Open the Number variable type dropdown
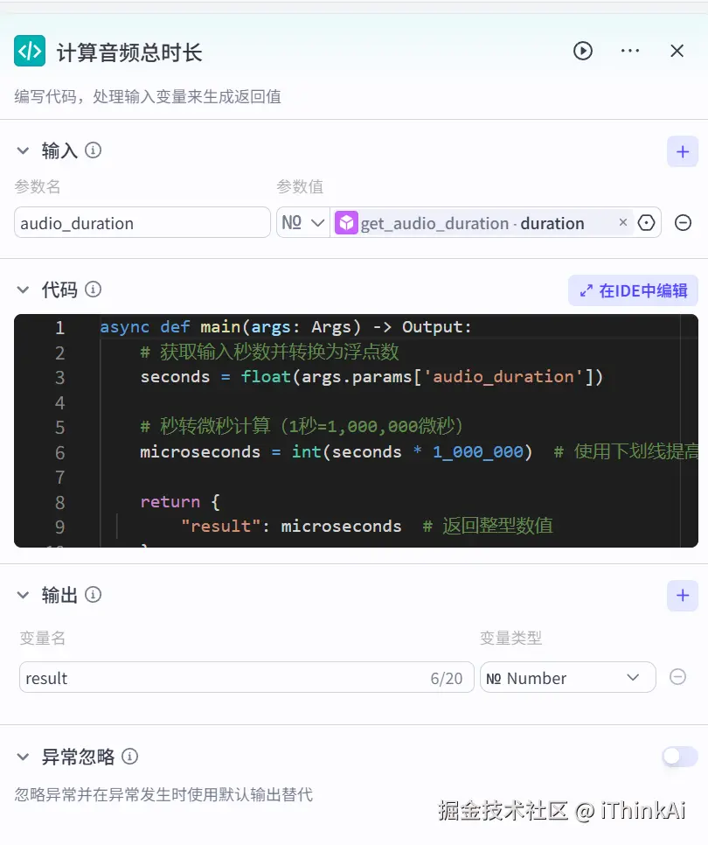Screen dimensions: 708x845 567,676
